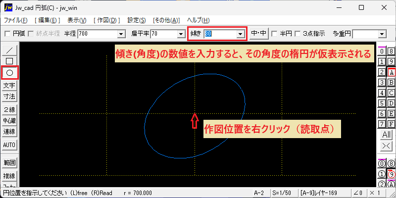Select the 範囲 range selection tool
This screenshot has width=396, height=198.
point(9,163)
